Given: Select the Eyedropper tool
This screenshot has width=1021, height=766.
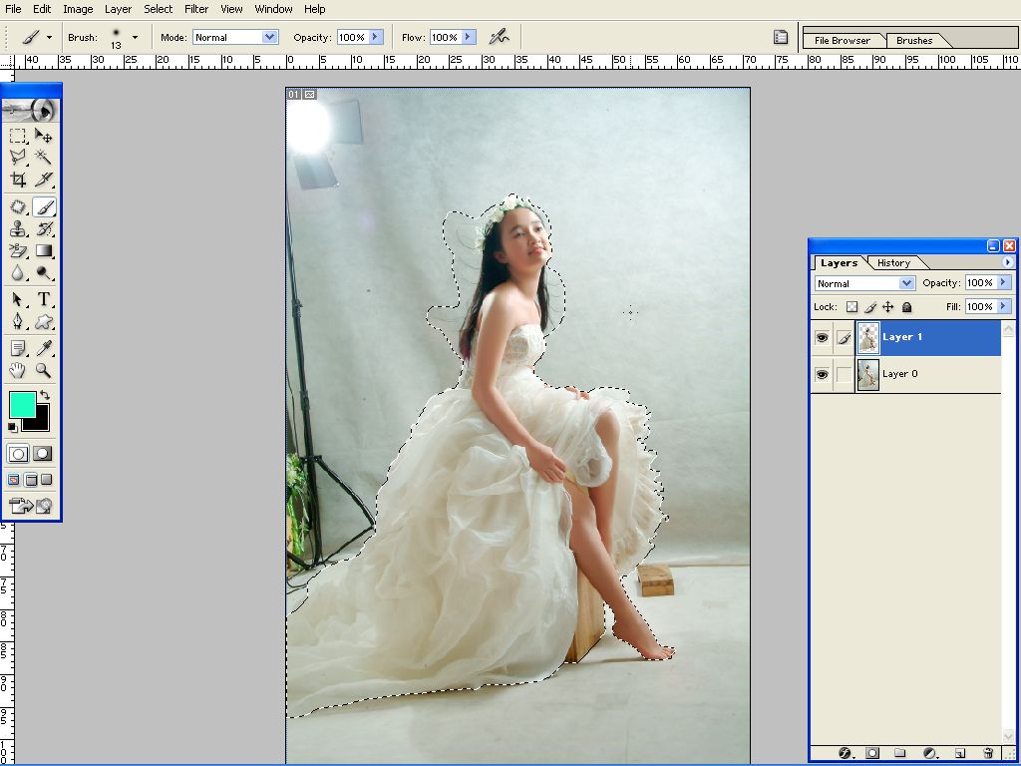Looking at the screenshot, I should tap(44, 348).
